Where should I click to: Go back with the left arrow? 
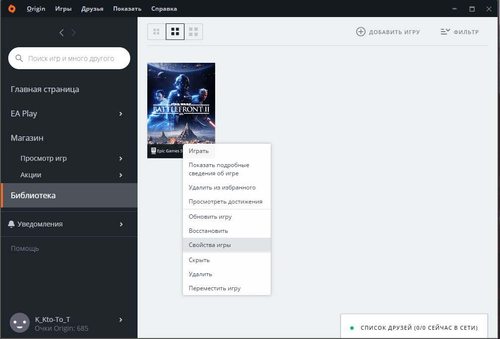[x=61, y=33]
